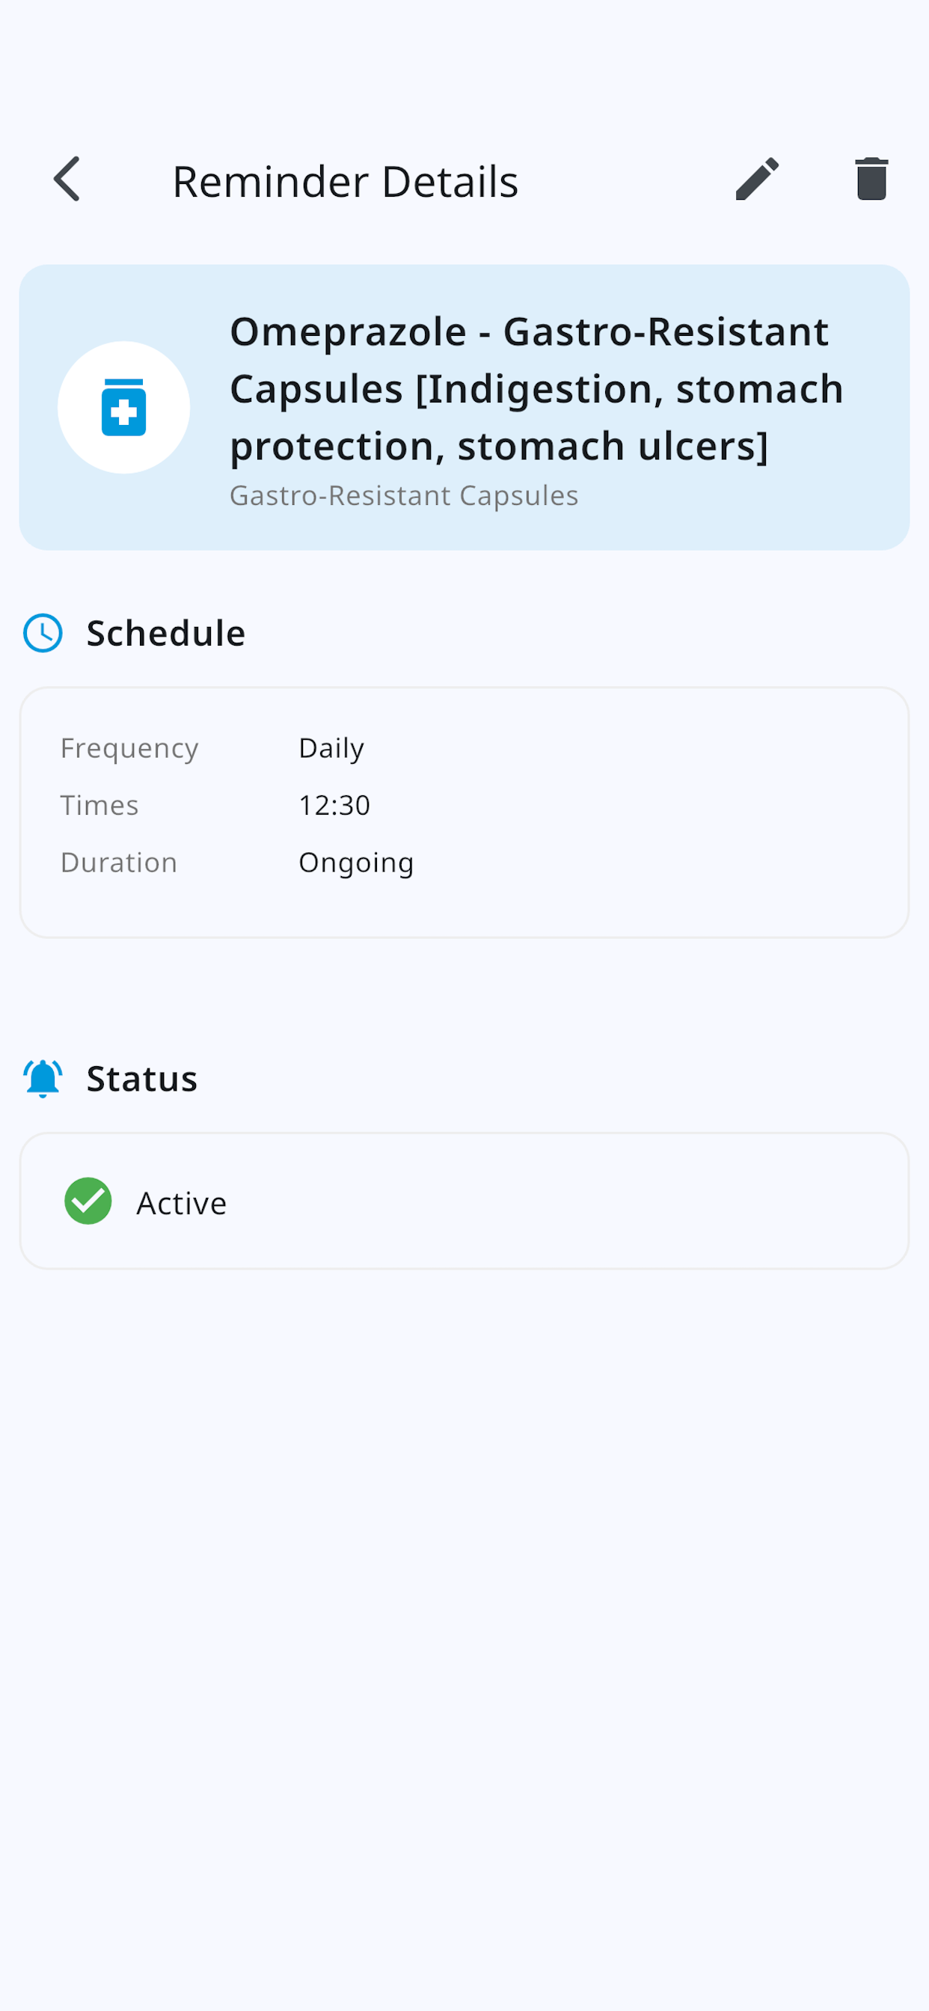929x2011 pixels.
Task: Tap the Times label
Action: pos(99,805)
